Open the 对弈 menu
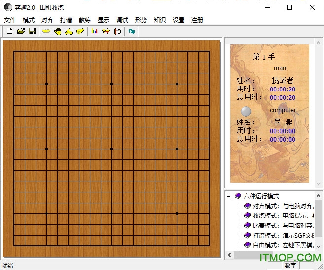Viewport: 324px width, 270px height. tap(47, 20)
